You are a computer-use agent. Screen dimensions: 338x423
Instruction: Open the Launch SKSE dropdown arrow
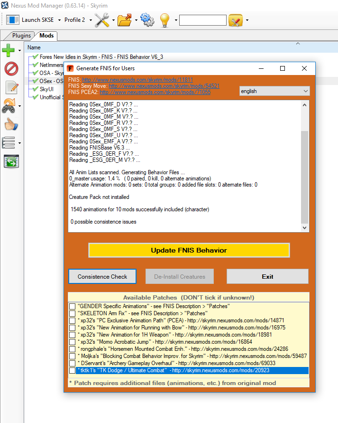pyautogui.click(x=59, y=20)
